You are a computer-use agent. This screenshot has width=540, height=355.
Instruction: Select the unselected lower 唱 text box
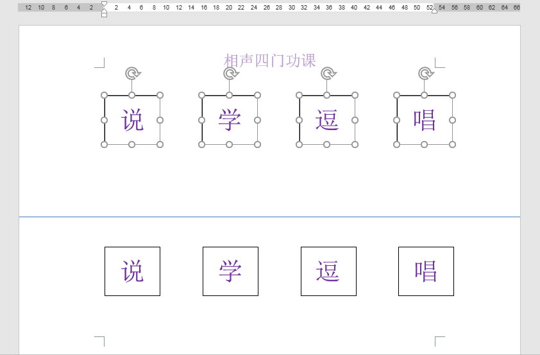click(x=426, y=271)
